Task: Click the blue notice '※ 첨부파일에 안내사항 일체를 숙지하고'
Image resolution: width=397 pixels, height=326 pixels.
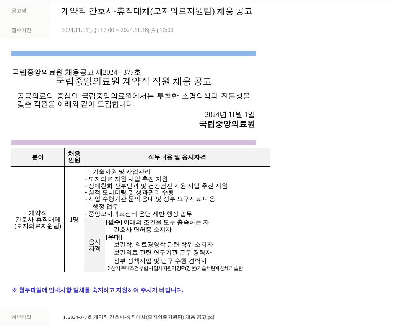Action: (x=98, y=290)
